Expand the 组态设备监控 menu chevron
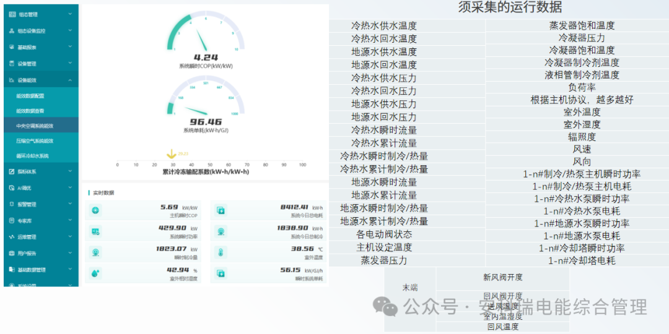 tap(70, 31)
